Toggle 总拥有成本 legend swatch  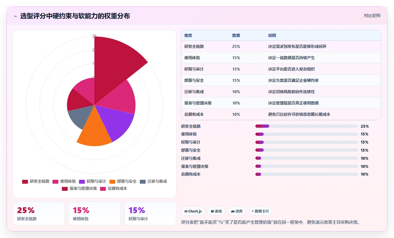103,189
